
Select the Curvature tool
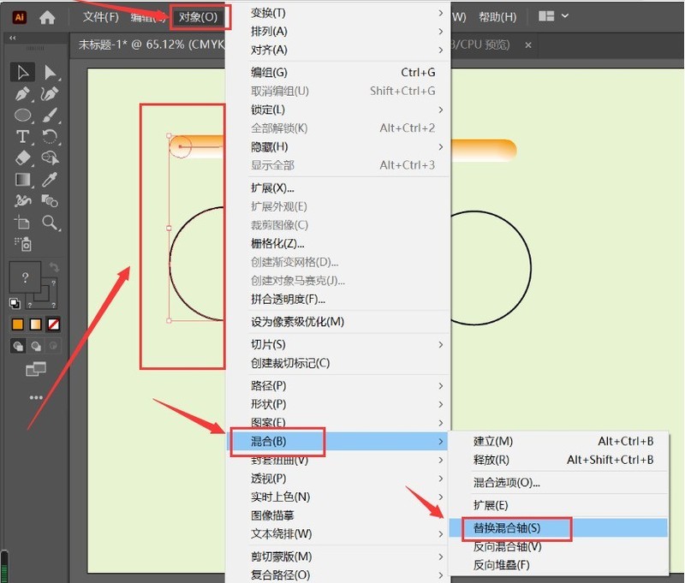[x=50, y=93]
